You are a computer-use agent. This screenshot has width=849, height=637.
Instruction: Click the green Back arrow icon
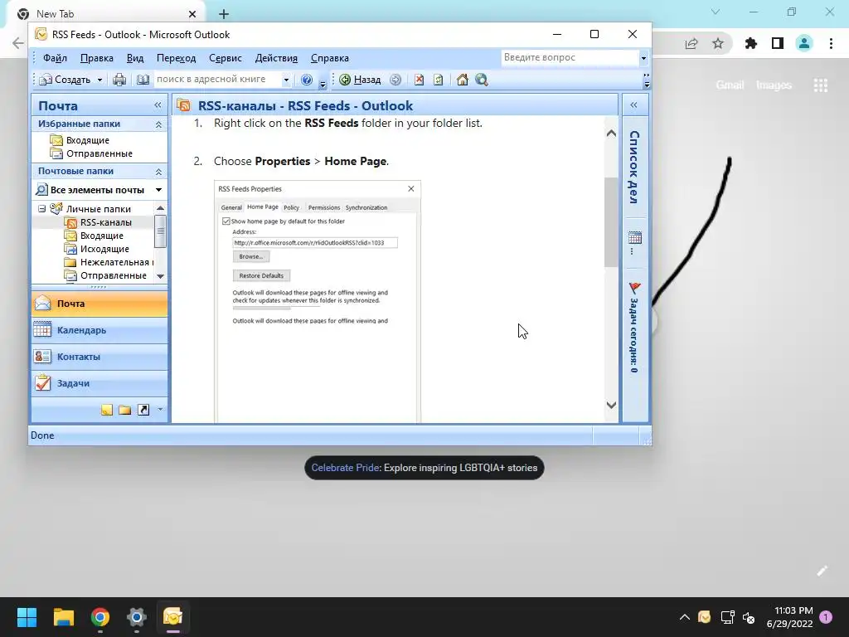pyautogui.click(x=345, y=80)
